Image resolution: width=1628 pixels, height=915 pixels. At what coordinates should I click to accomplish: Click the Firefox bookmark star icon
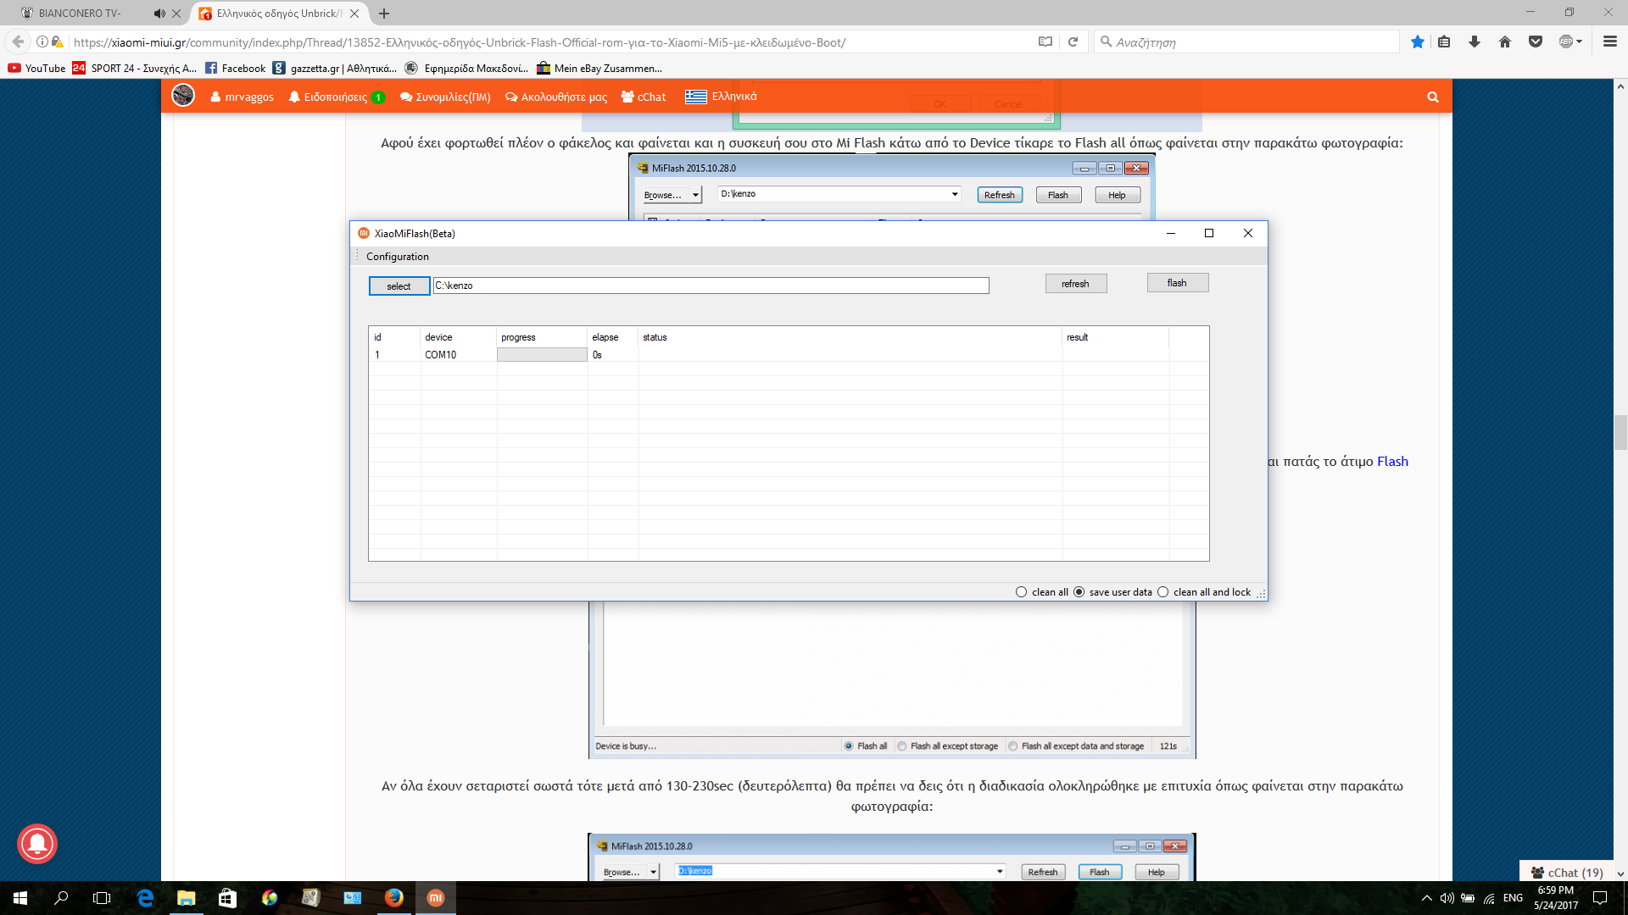(x=1417, y=42)
